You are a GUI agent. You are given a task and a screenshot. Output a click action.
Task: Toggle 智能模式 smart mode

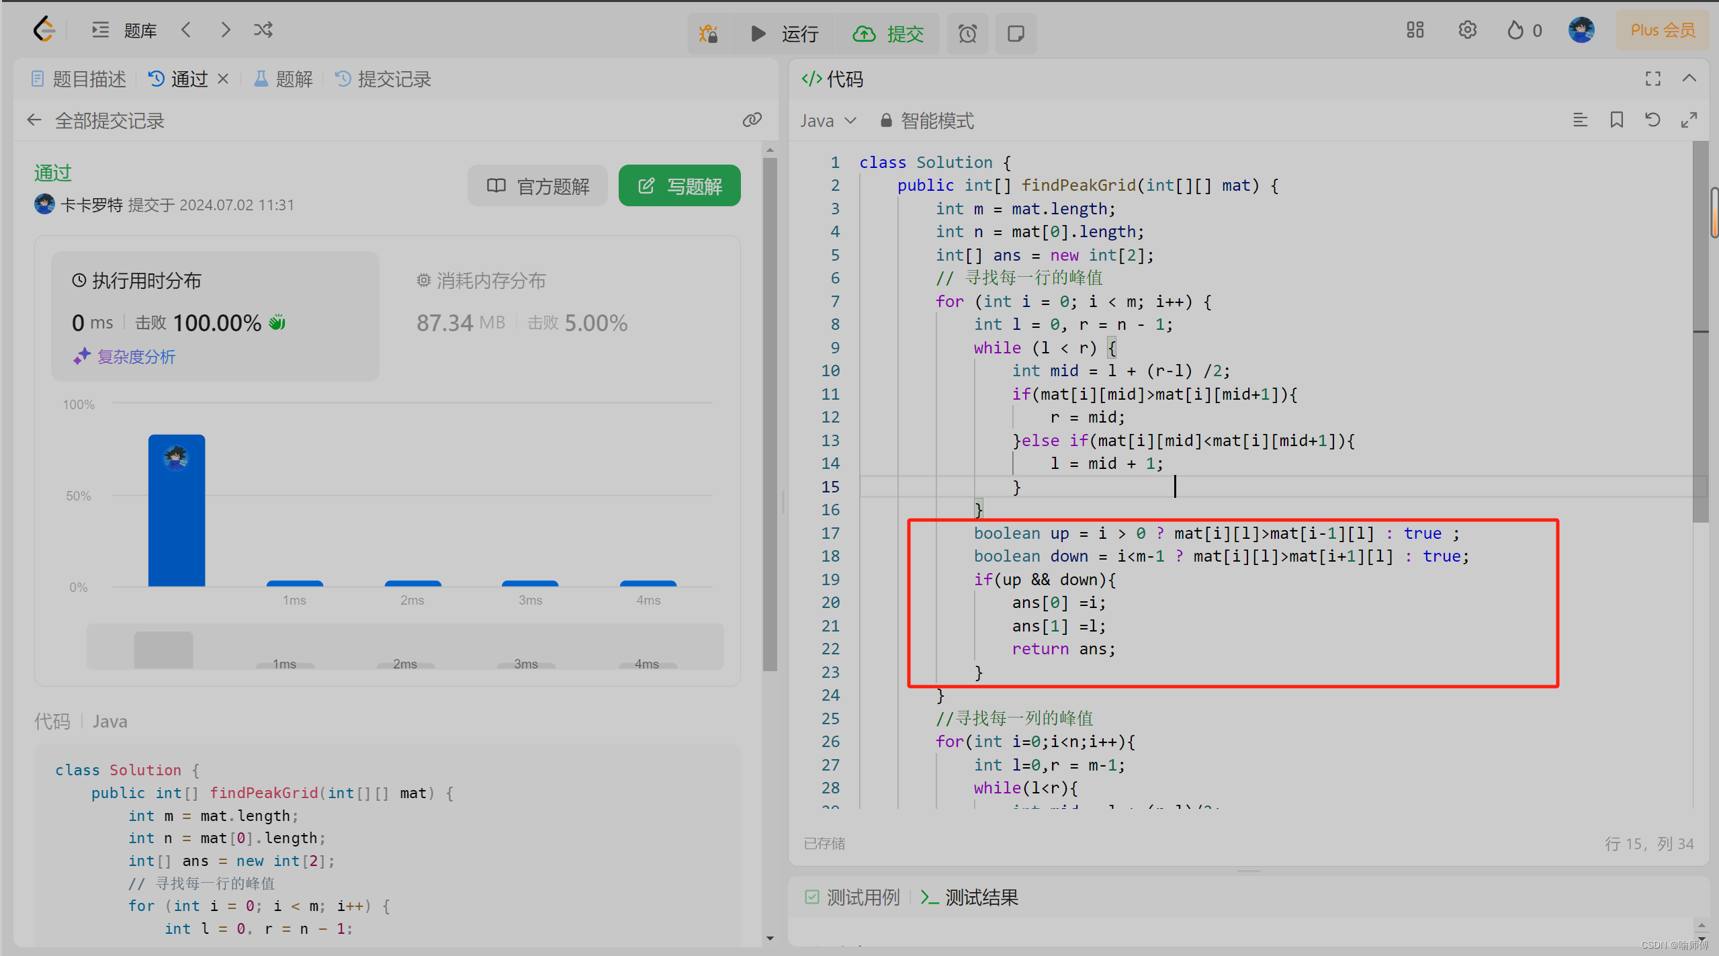coord(927,121)
